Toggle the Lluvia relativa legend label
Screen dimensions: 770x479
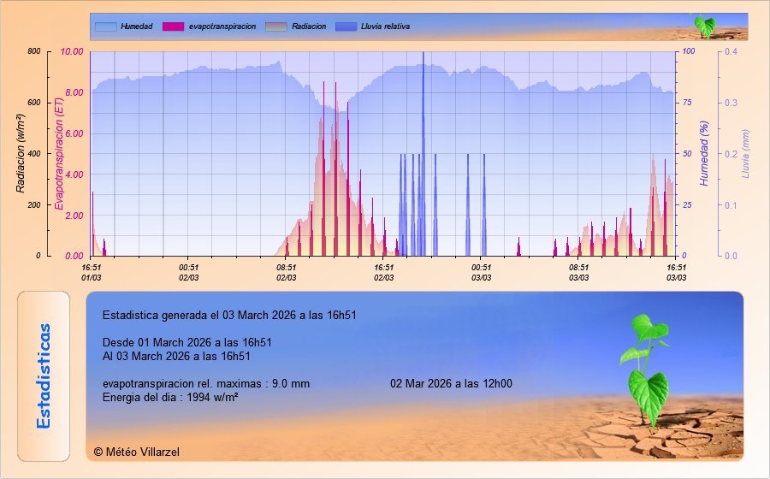pyautogui.click(x=385, y=27)
